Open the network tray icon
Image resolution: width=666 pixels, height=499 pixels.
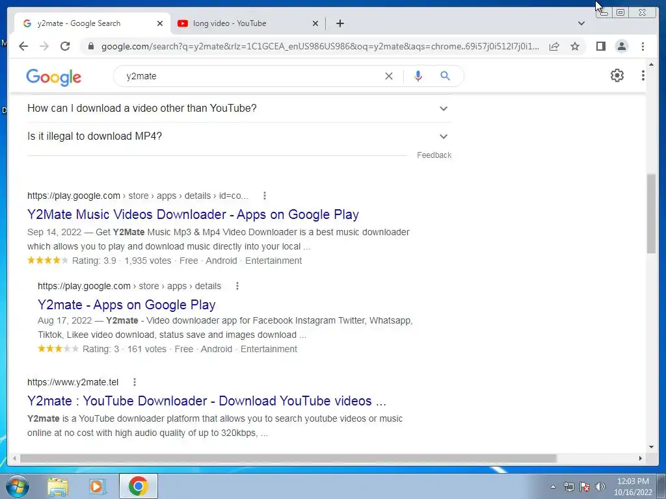click(x=568, y=487)
